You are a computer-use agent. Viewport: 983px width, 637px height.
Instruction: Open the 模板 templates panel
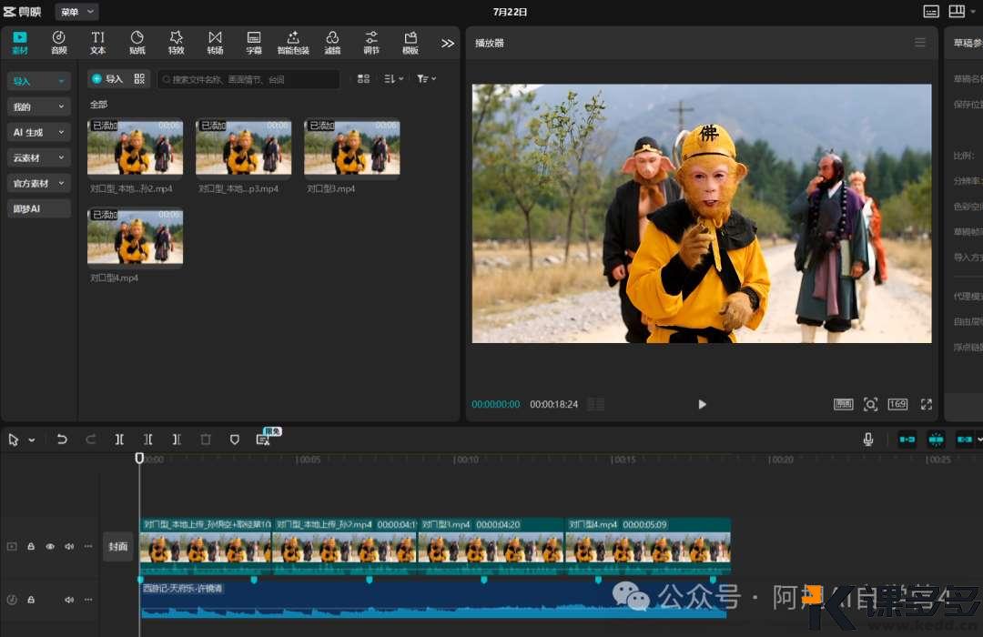[410, 43]
